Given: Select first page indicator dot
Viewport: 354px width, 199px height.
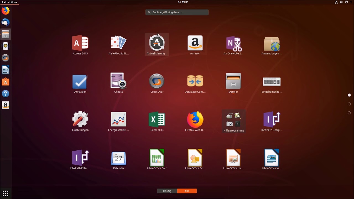Looking at the screenshot, I should (349, 95).
